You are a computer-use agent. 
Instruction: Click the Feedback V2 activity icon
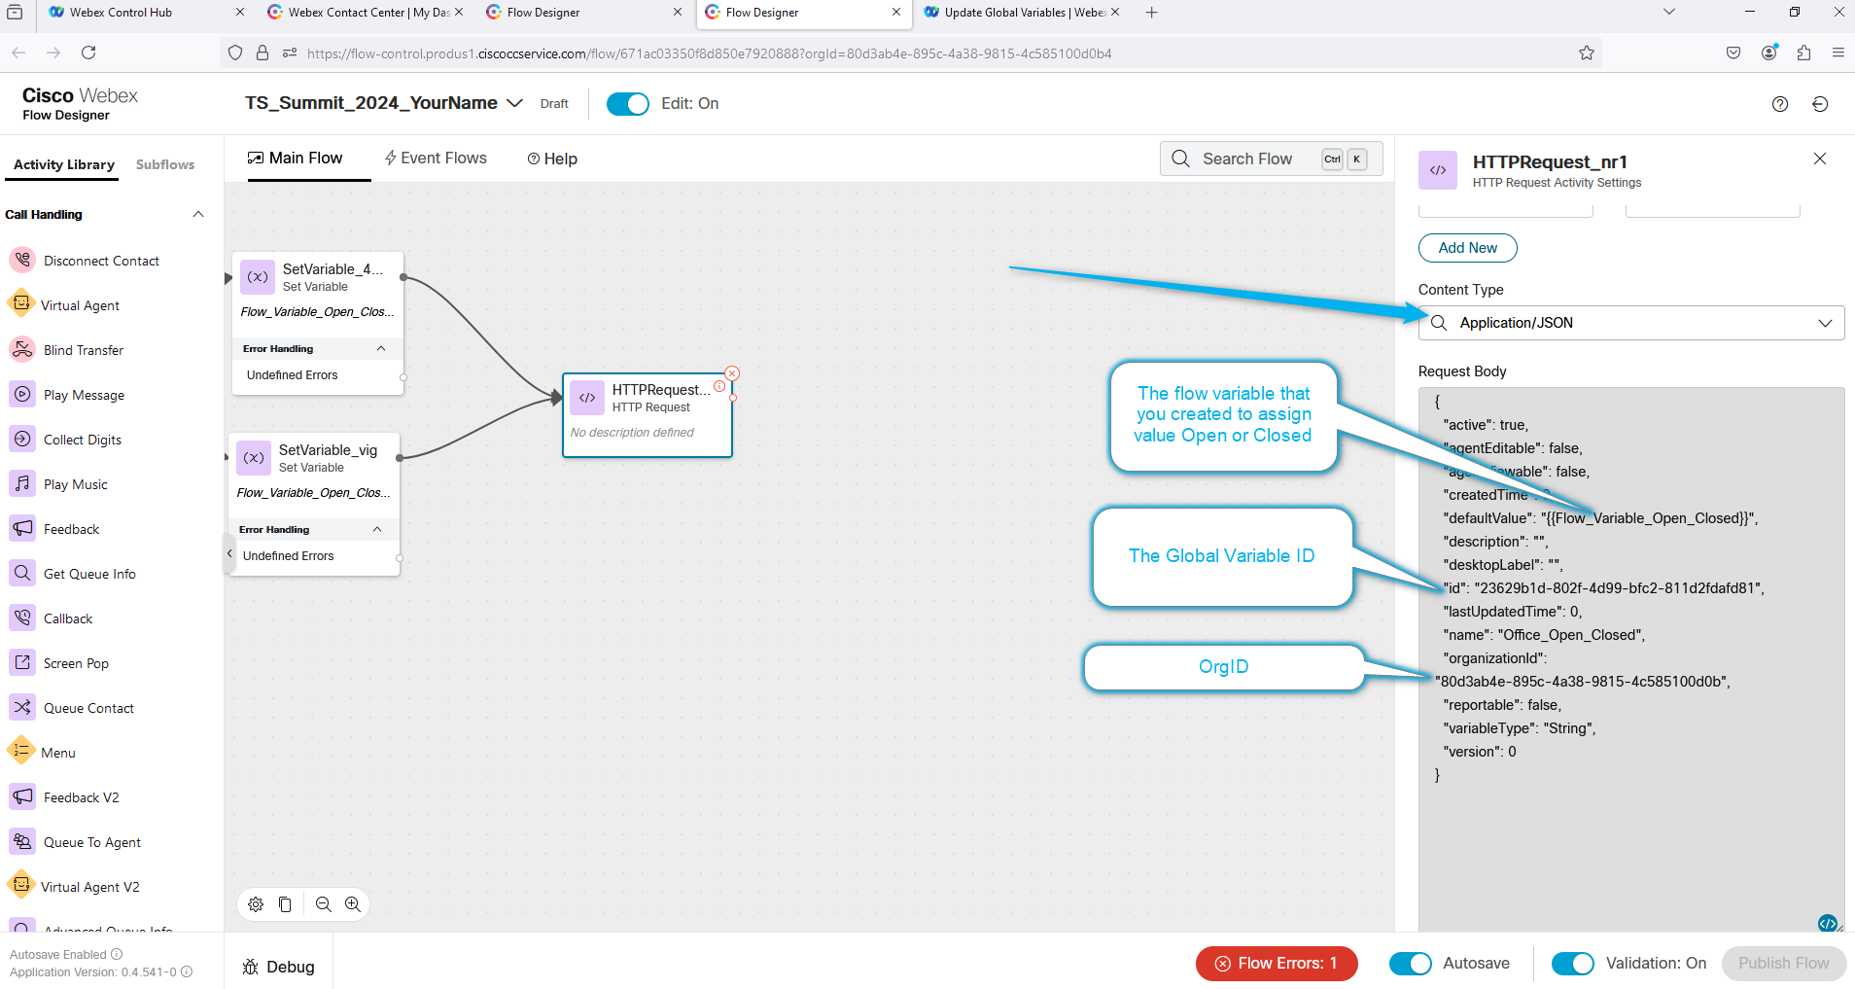pyautogui.click(x=22, y=797)
